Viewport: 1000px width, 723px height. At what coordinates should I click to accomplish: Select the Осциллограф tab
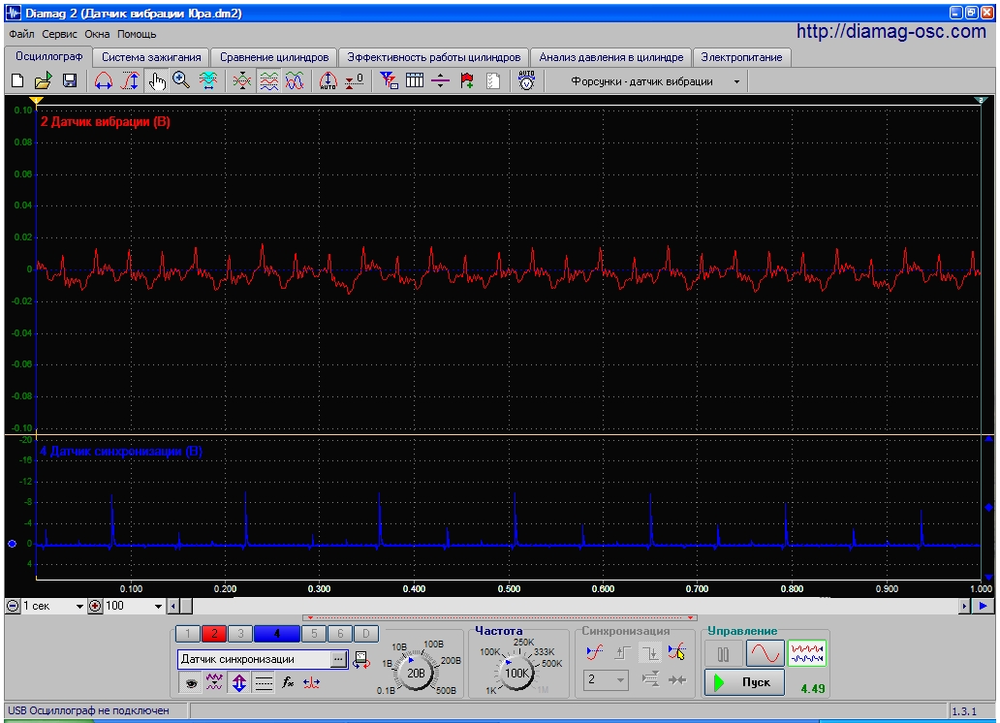[49, 56]
